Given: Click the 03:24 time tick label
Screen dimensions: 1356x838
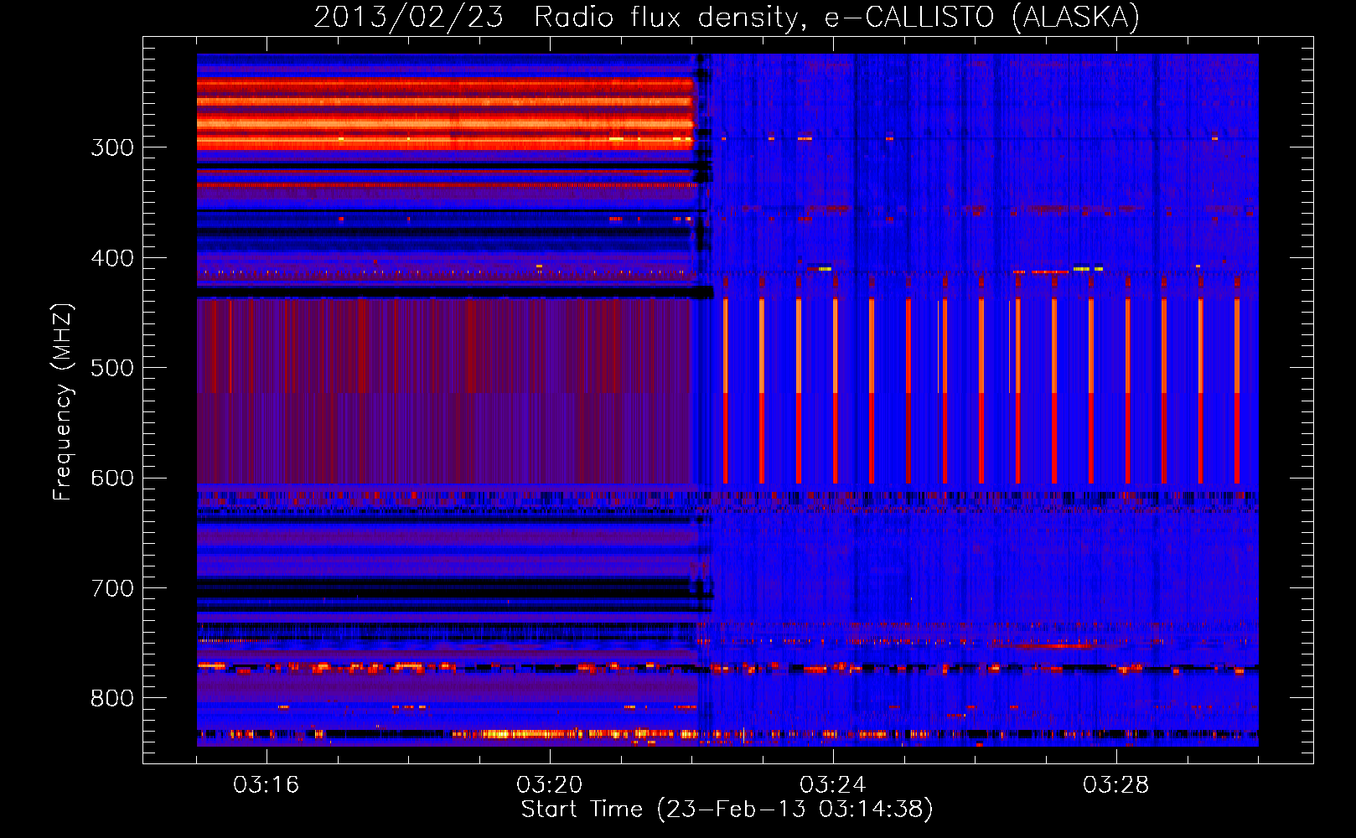Looking at the screenshot, I should coord(832,785).
